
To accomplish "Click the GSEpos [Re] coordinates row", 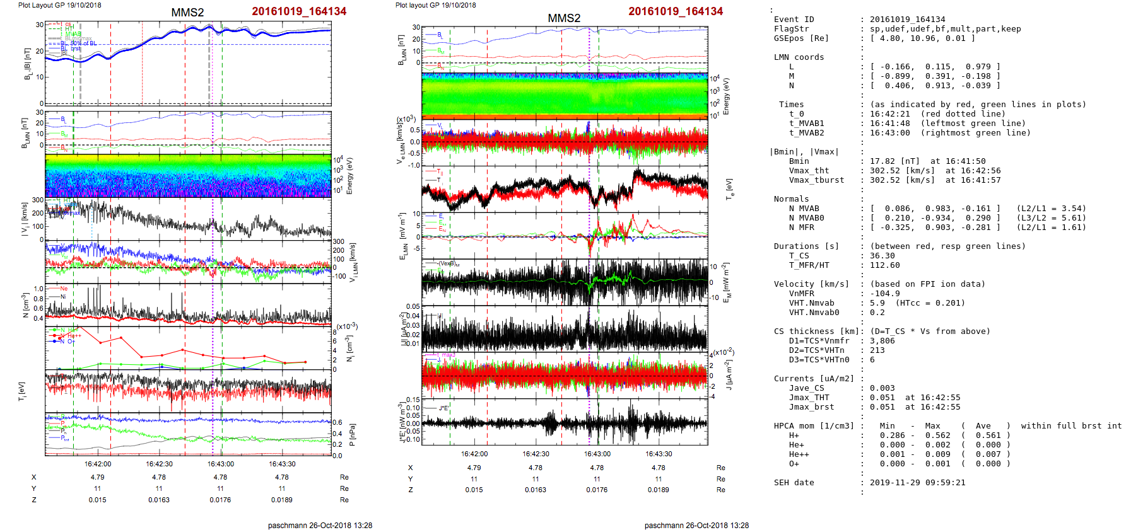I will (922, 38).
